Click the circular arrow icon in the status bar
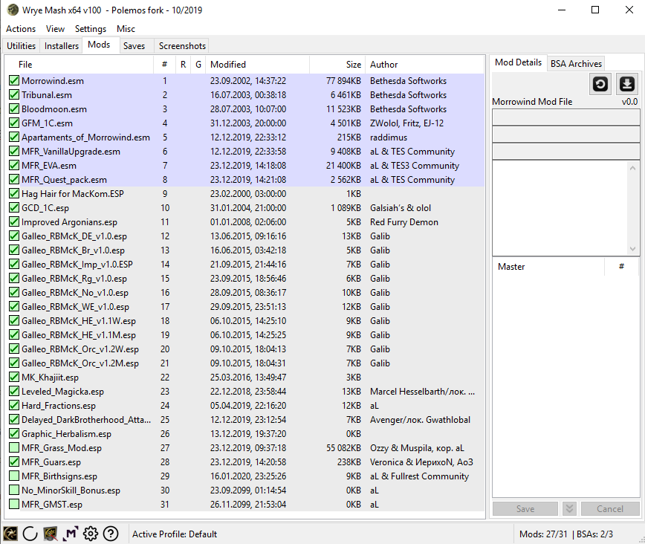The width and height of the screenshot is (645, 544). pyautogui.click(x=30, y=534)
